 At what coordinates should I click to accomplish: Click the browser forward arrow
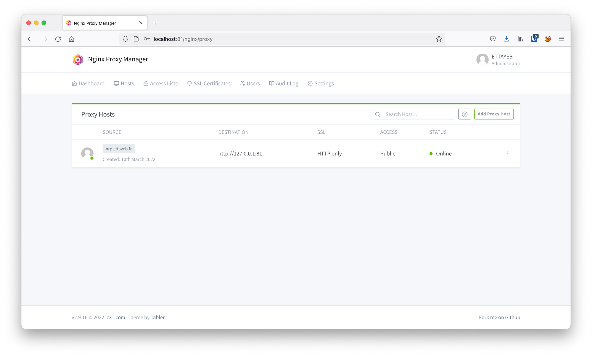[44, 39]
